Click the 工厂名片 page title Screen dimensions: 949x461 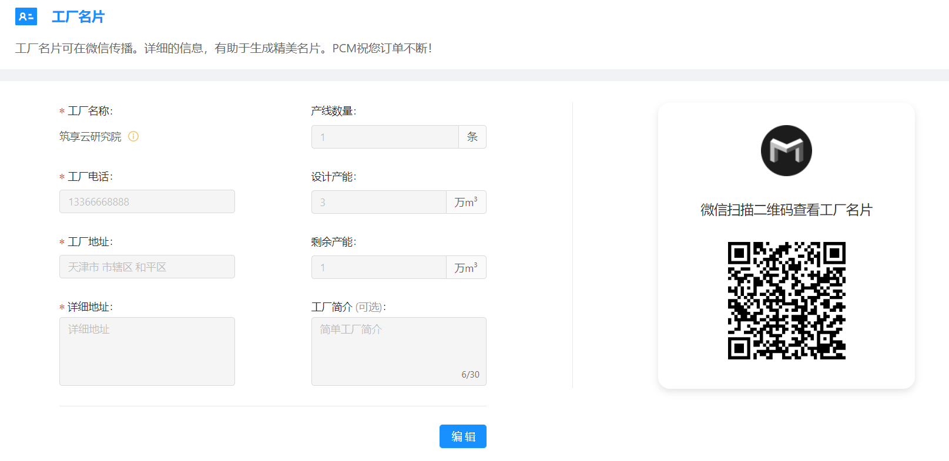click(x=78, y=17)
